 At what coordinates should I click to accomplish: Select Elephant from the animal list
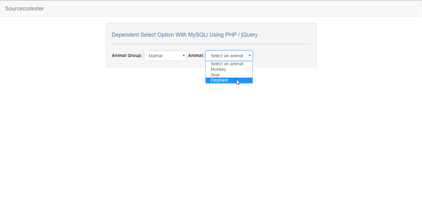(x=229, y=80)
